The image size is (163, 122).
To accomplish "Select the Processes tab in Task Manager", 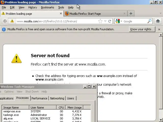I will tap(22, 98).
